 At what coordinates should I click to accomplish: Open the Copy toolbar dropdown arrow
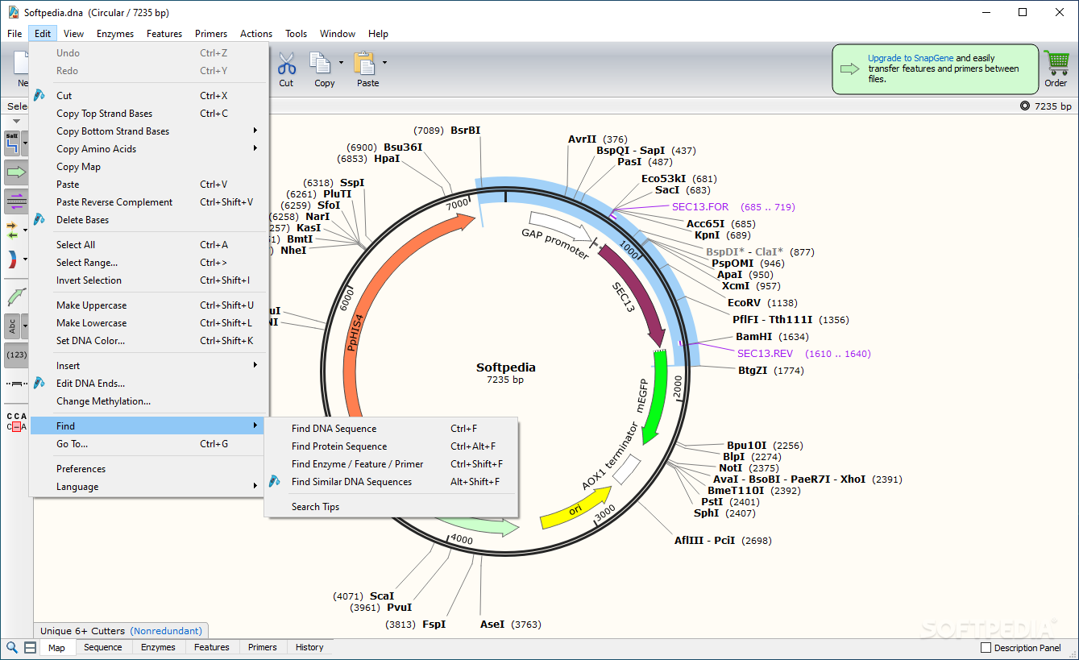pyautogui.click(x=341, y=62)
